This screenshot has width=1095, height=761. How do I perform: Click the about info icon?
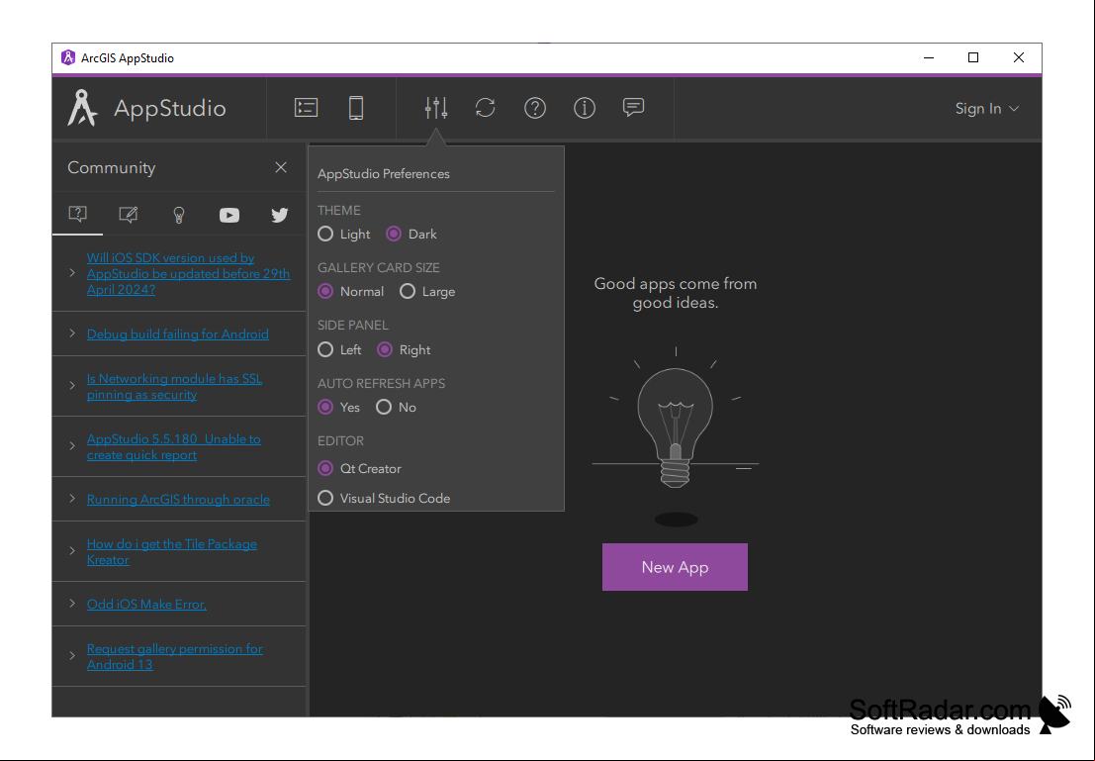point(584,108)
